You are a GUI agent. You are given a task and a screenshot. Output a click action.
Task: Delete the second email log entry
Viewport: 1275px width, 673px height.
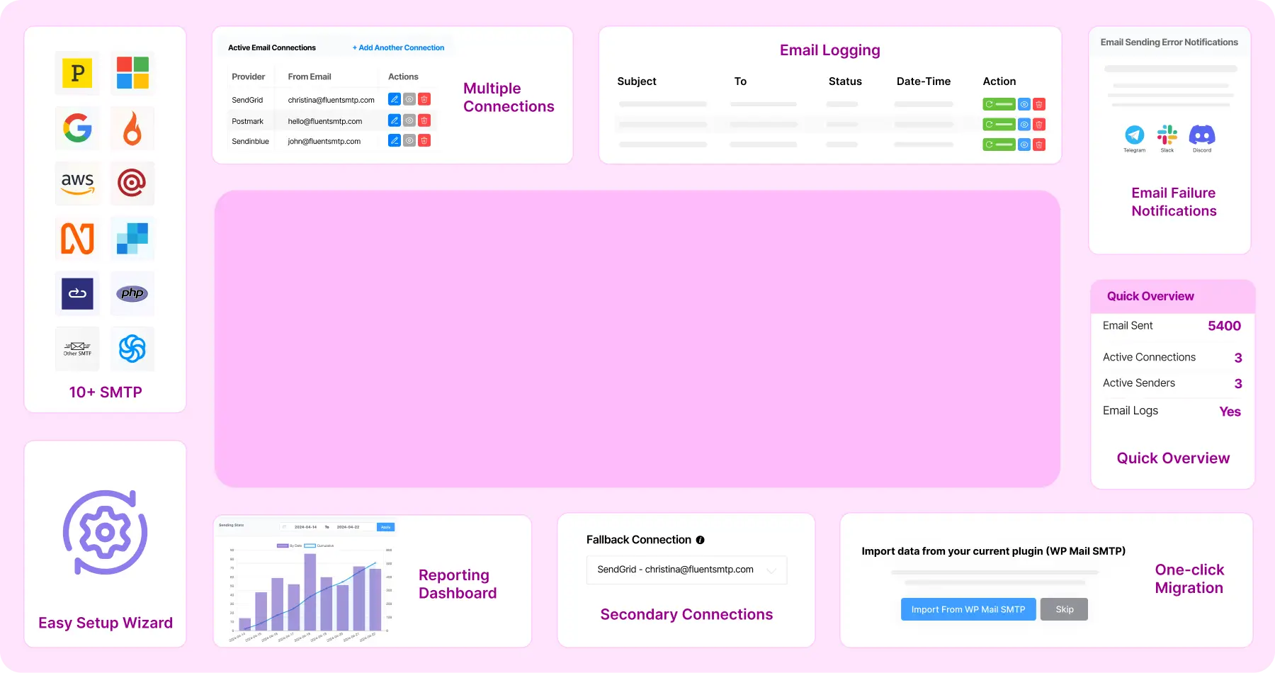click(x=1039, y=124)
